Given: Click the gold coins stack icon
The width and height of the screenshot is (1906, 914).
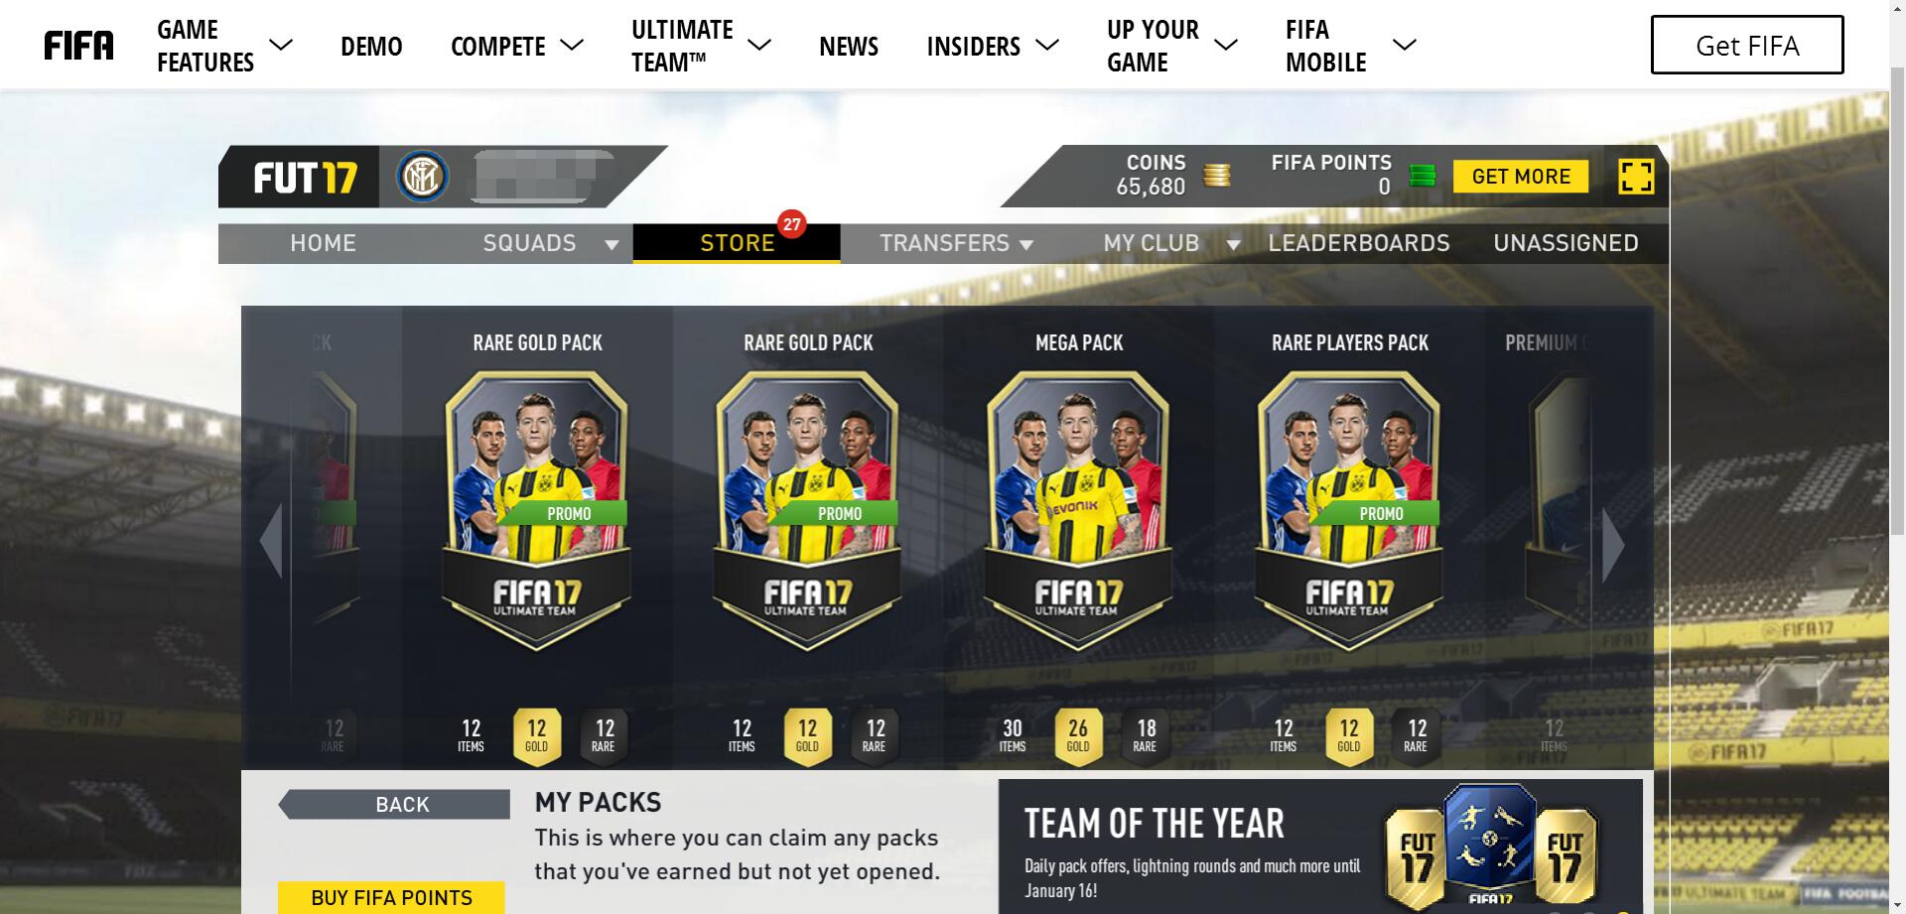Looking at the screenshot, I should coord(1216,177).
